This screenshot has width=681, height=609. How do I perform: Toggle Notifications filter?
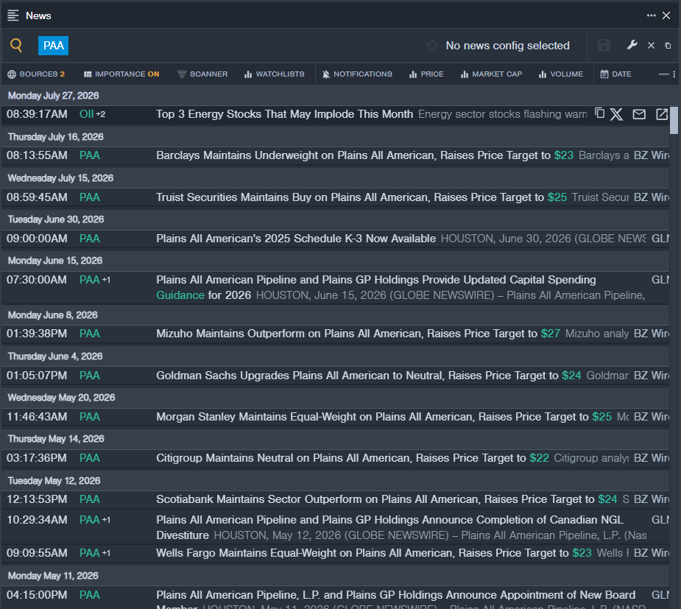tap(357, 74)
